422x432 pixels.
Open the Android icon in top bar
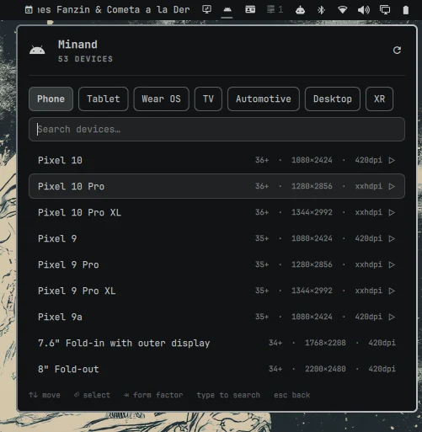(227, 10)
